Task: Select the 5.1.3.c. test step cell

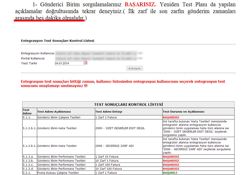Action: coord(28,165)
